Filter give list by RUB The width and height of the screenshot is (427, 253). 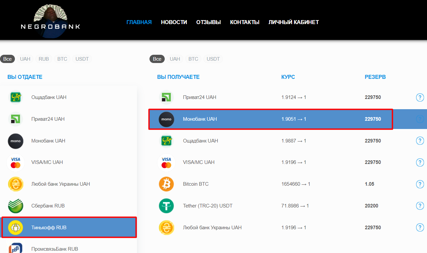pyautogui.click(x=44, y=59)
